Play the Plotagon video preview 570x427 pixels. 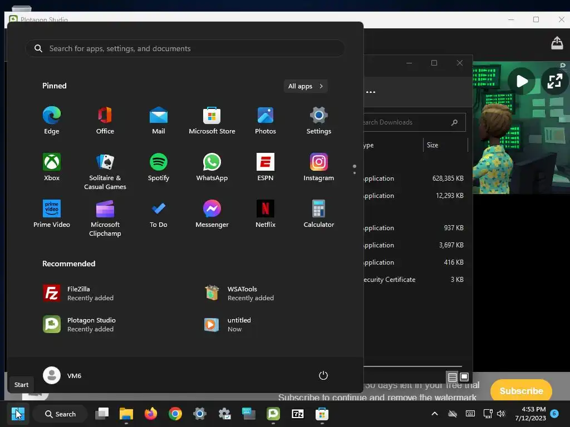(521, 81)
